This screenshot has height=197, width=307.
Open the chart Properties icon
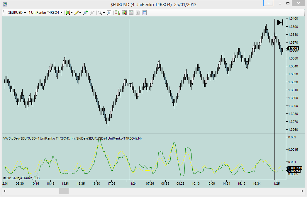(145, 13)
